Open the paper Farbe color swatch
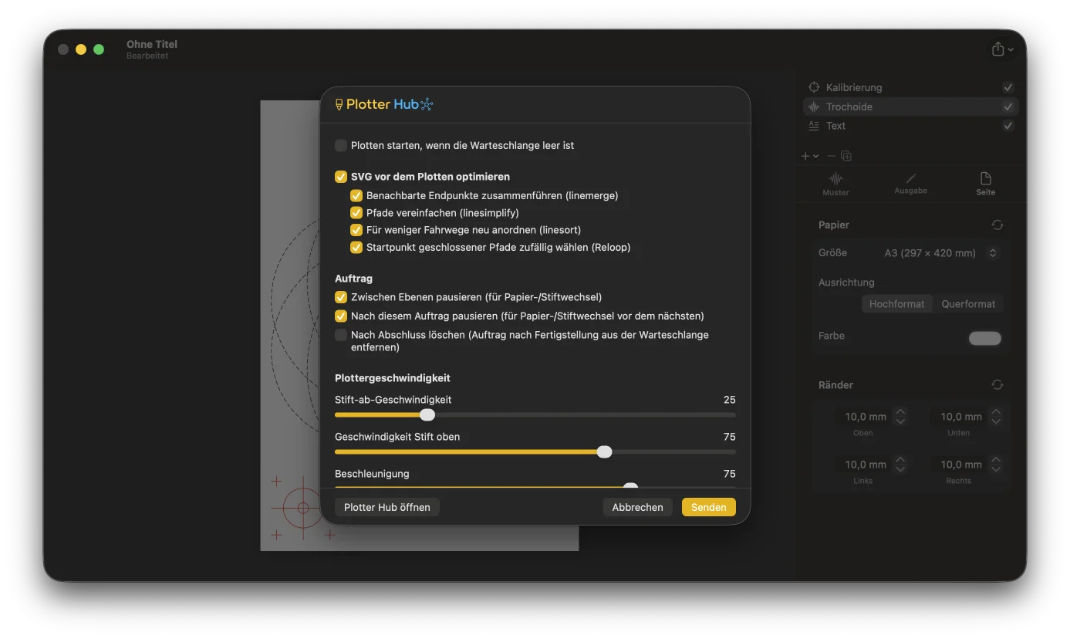1070x639 pixels. coord(984,338)
